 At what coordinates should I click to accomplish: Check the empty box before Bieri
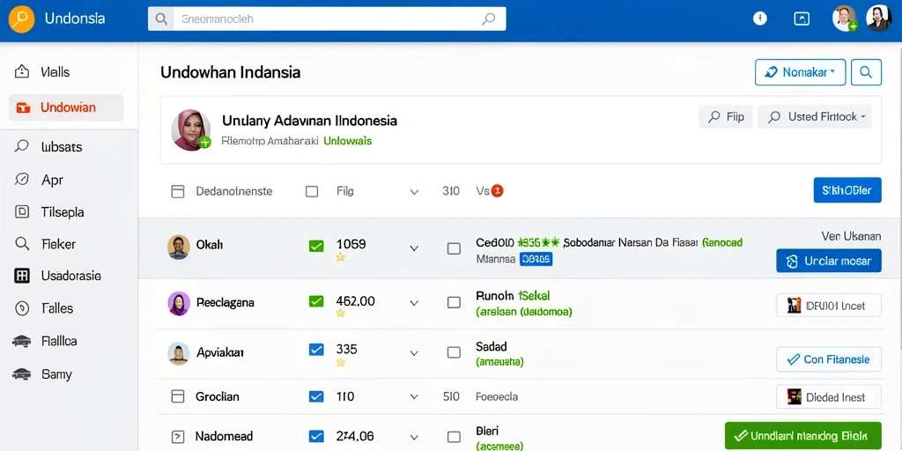[x=454, y=437]
